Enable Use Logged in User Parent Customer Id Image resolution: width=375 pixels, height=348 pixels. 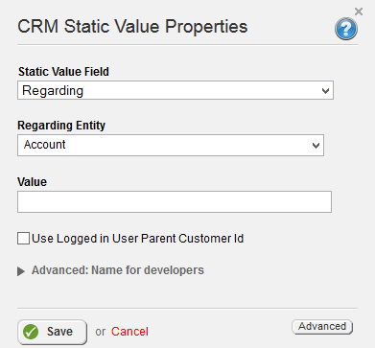(23, 239)
